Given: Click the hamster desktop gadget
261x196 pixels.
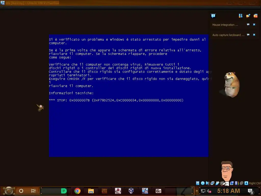Looking at the screenshot, I should 231,84.
